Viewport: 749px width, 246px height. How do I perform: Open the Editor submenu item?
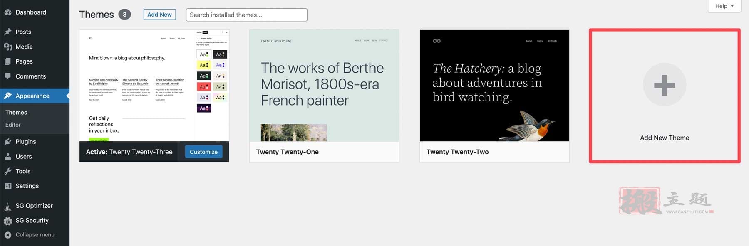13,125
